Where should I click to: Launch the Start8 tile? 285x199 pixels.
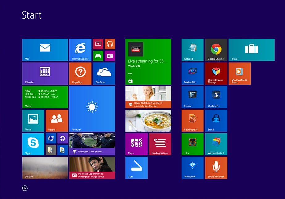pyautogui.click(x=216, y=121)
